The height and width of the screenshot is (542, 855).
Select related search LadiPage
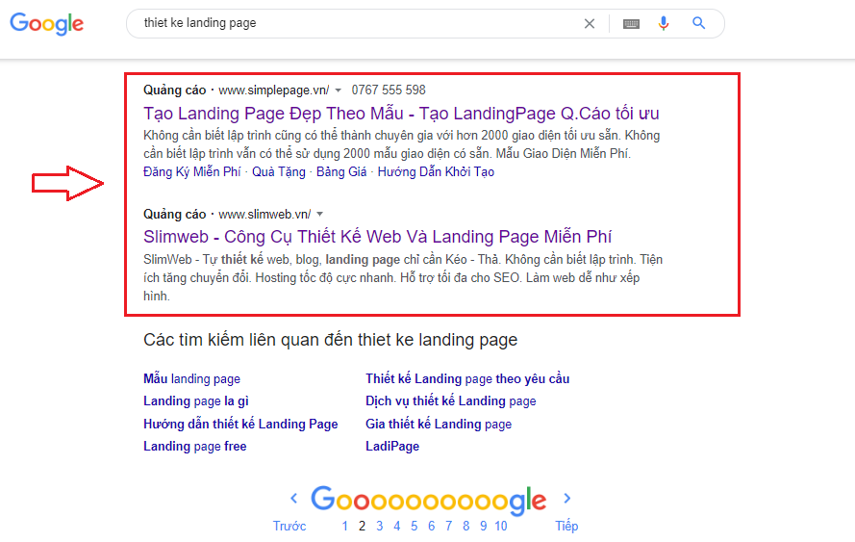pos(392,446)
